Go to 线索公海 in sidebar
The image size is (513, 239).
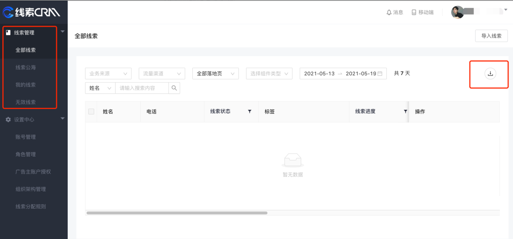coord(26,67)
